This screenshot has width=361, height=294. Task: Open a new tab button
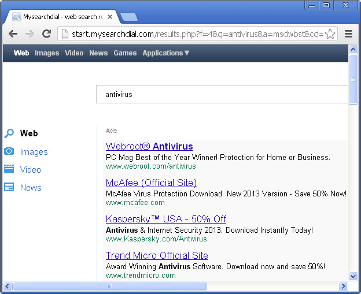[129, 17]
